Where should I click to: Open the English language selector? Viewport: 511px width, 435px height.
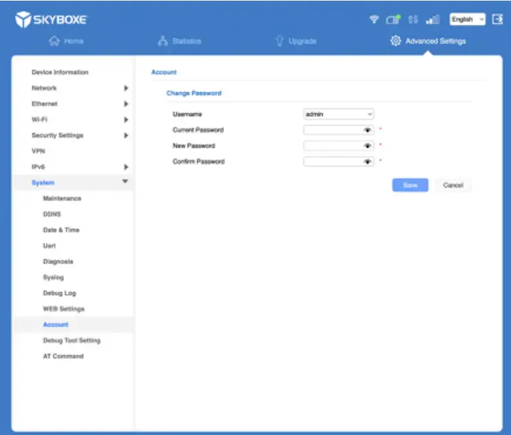[x=468, y=20]
